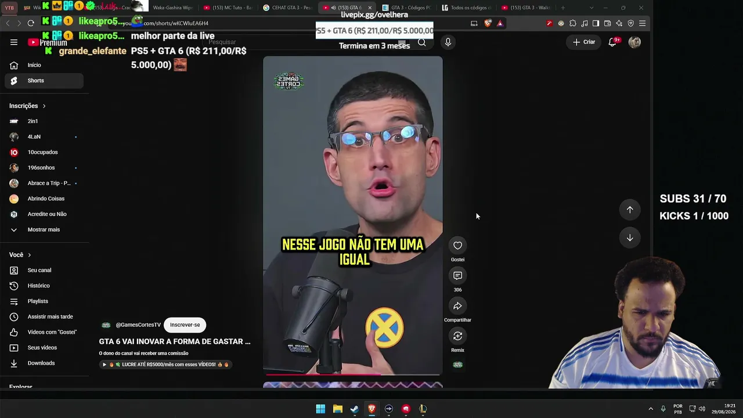This screenshot has height=418, width=743.
Task: Open the Brave Rewards triangle icon
Action: (500, 23)
